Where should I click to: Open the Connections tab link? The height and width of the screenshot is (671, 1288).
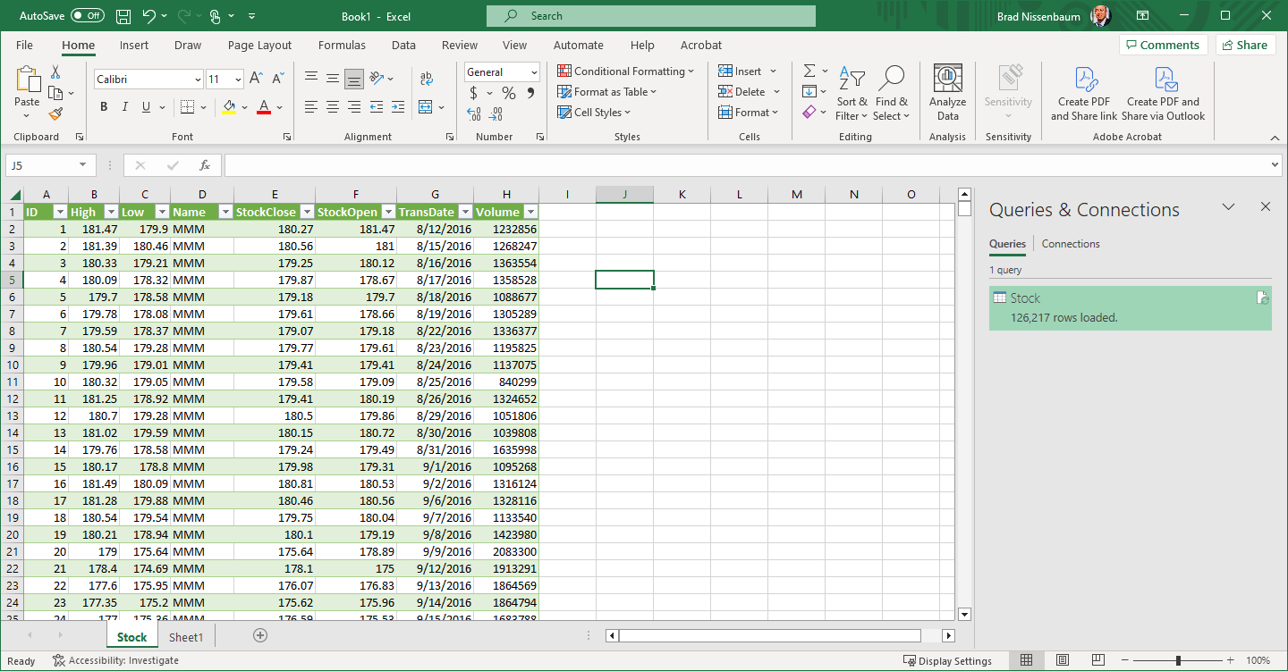point(1070,244)
